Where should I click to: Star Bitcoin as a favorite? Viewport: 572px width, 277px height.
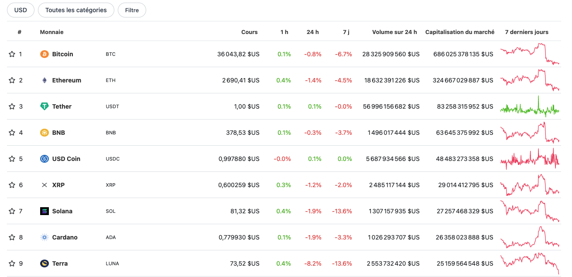(12, 54)
